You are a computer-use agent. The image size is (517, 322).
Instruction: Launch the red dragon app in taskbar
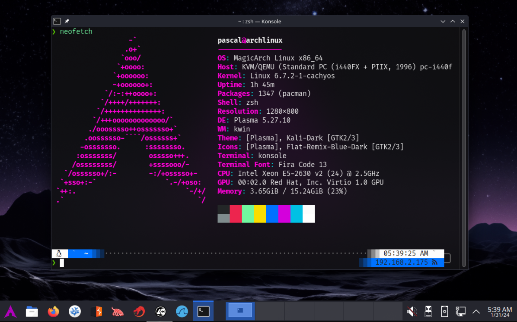pyautogui.click(x=139, y=311)
